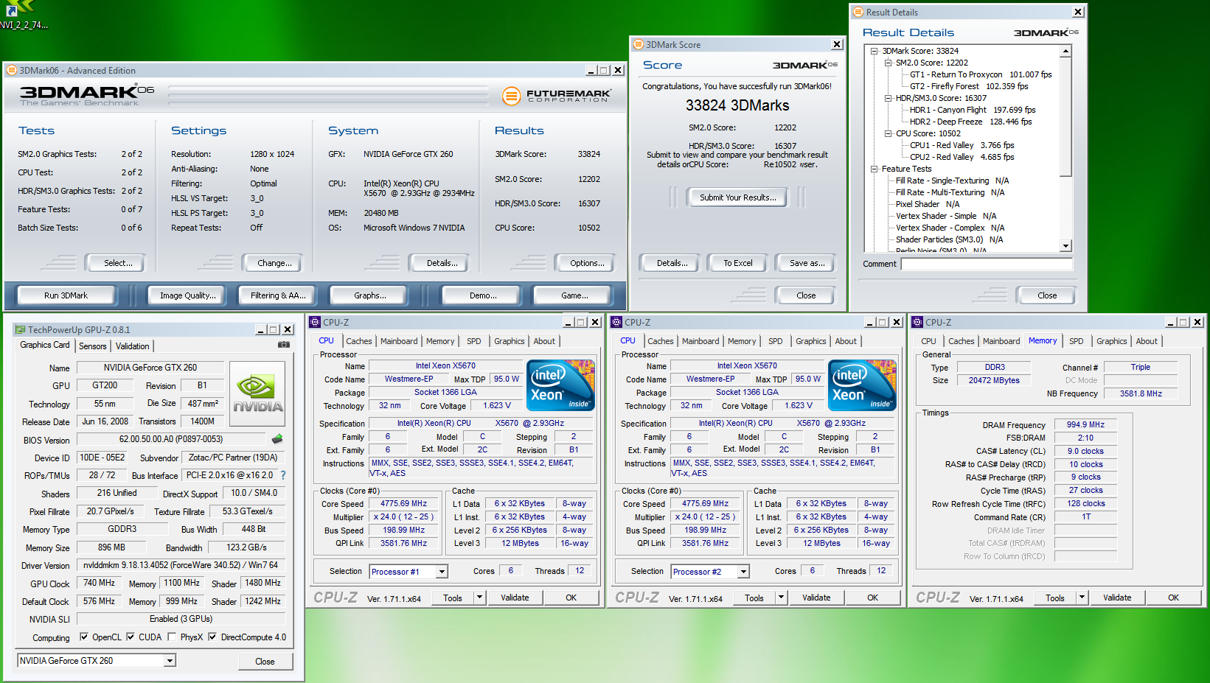The height and width of the screenshot is (683, 1210).
Task: Open Tools dropdown arrow in Memory CPU-Z window
Action: [1082, 598]
